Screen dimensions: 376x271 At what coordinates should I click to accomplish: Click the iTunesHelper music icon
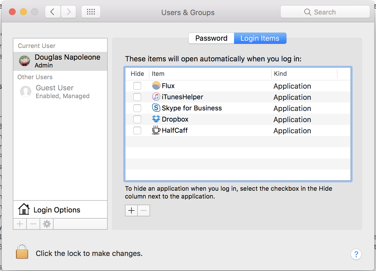(x=156, y=97)
